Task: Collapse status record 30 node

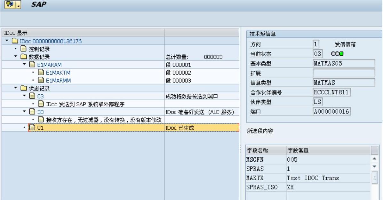Action: pos(24,111)
